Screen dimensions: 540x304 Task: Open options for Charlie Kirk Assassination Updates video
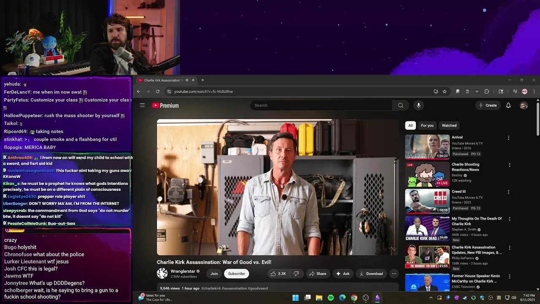[x=509, y=248]
